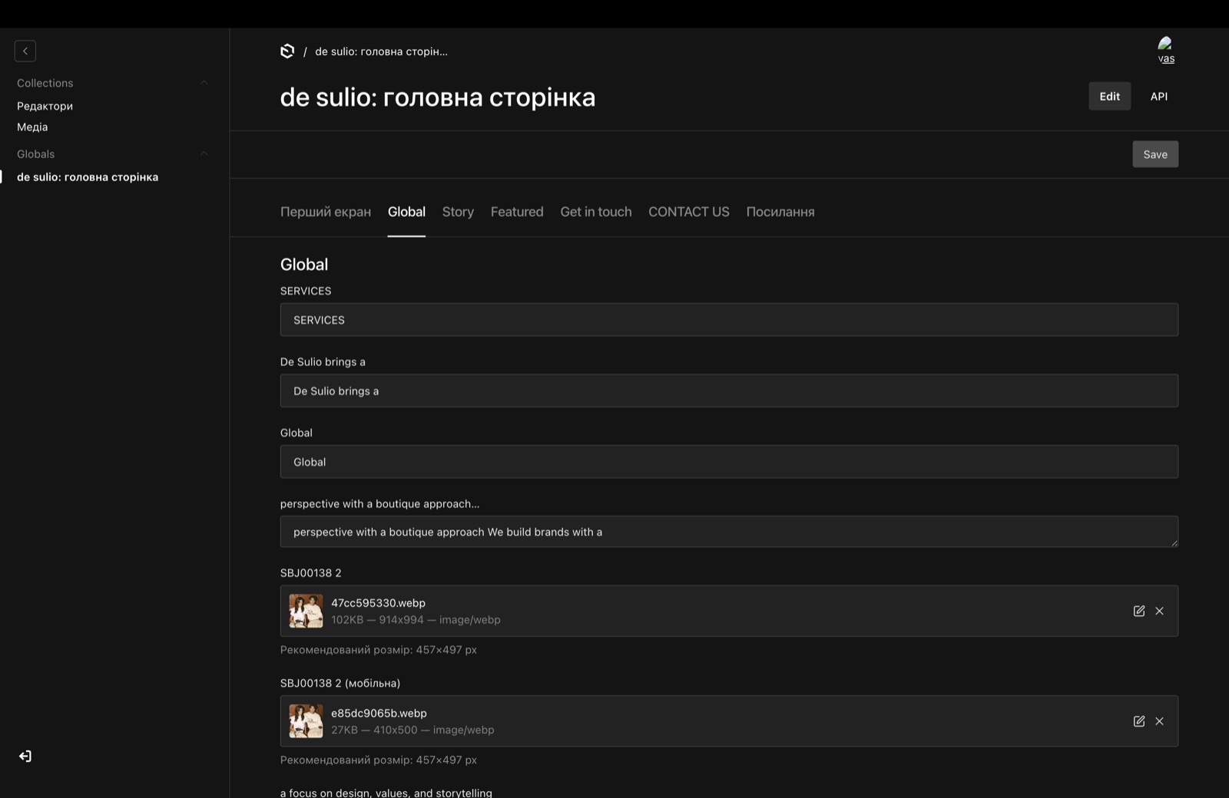Open the Посилання tab
The height and width of the screenshot is (798, 1229).
[x=780, y=212]
